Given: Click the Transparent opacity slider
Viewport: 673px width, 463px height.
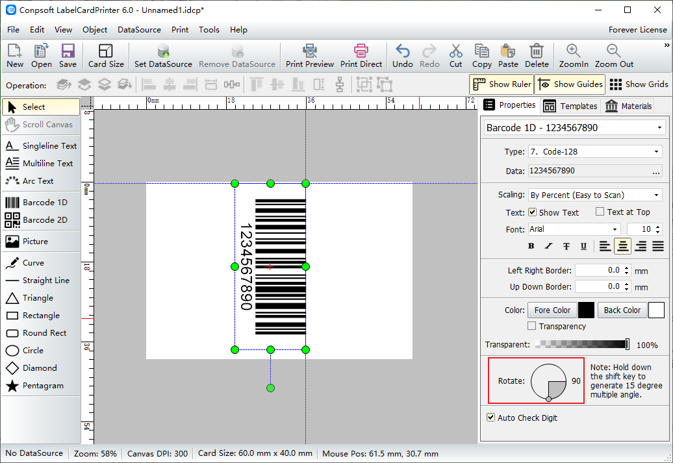Looking at the screenshot, I should click(582, 344).
